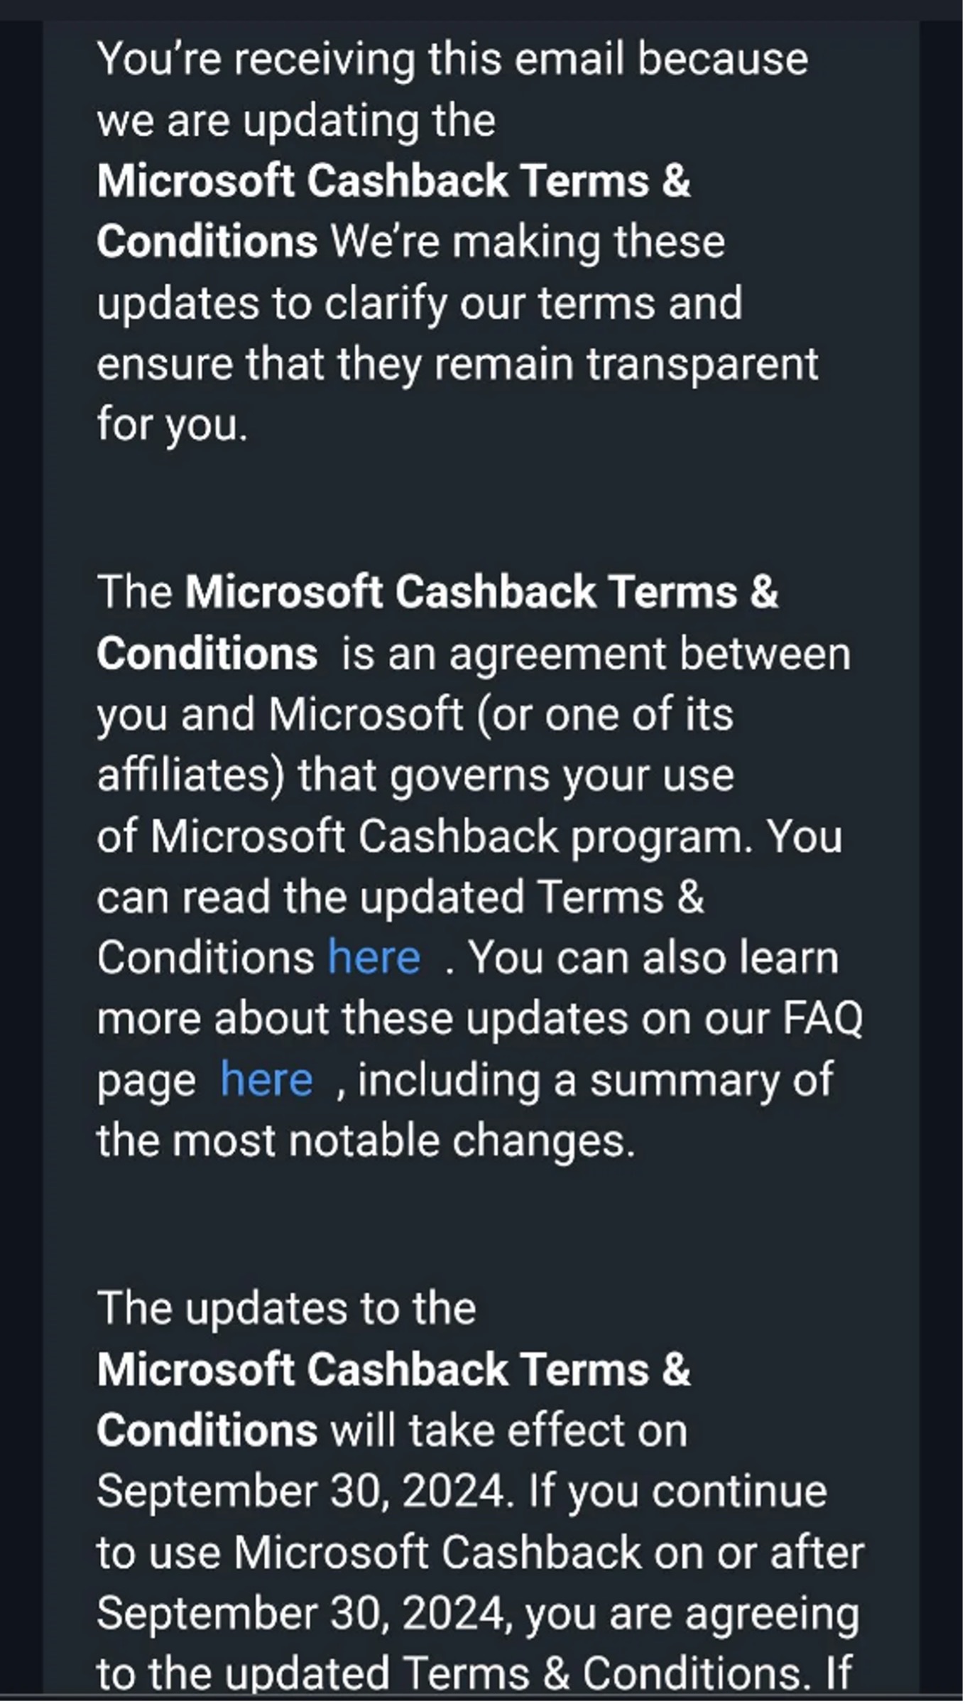Click the 'we are updating the' text line
The image size is (965, 1704).
[x=296, y=120]
